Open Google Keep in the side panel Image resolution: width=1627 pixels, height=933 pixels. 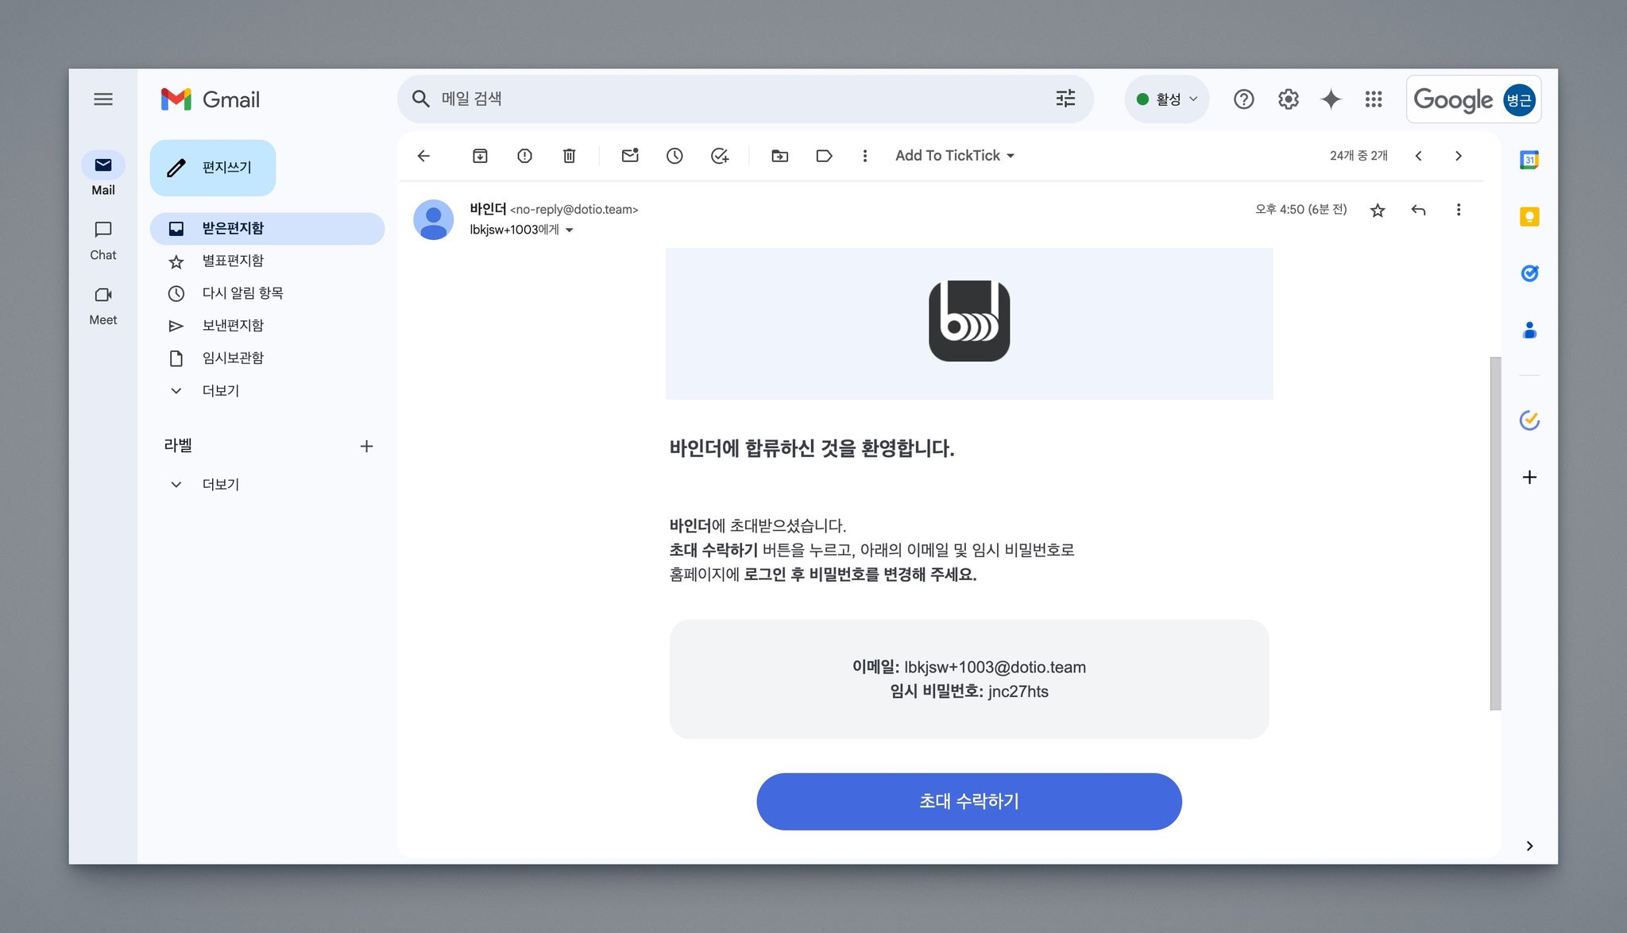tap(1529, 216)
